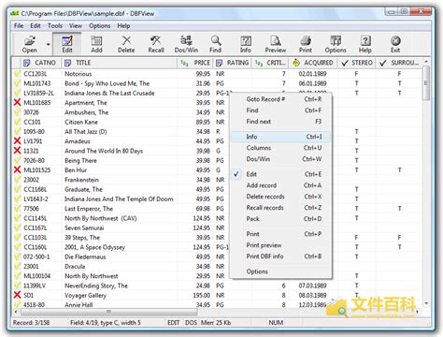Click the Help toolbar icon
Viewport: 443px width, 337px height.
point(365,44)
